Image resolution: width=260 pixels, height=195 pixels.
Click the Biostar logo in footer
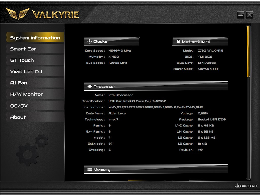(246, 186)
